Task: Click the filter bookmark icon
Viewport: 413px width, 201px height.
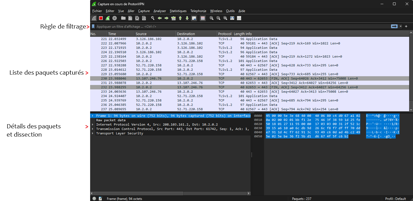Action: coord(93,26)
